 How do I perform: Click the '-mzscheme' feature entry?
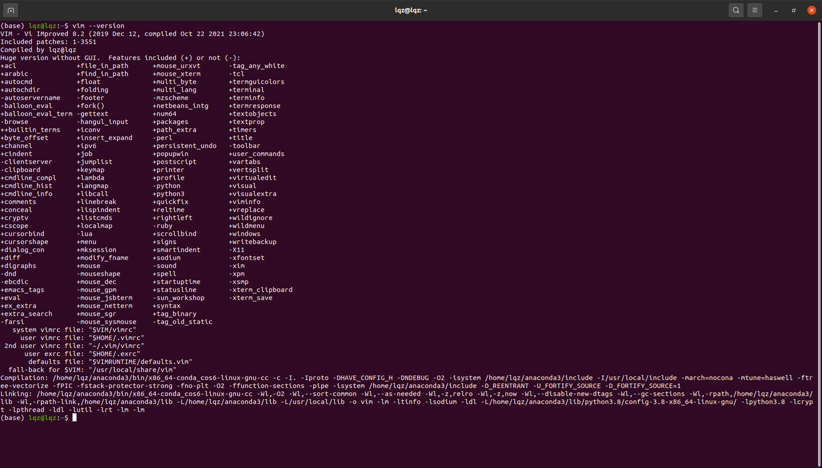tap(170, 98)
